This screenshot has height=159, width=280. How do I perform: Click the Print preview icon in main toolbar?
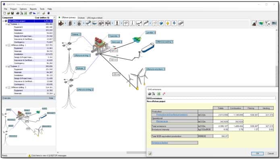click(x=21, y=13)
